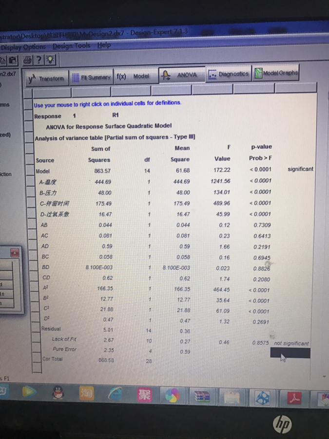Click the Lack of Fit row label
The image size is (329, 439).
point(64,339)
